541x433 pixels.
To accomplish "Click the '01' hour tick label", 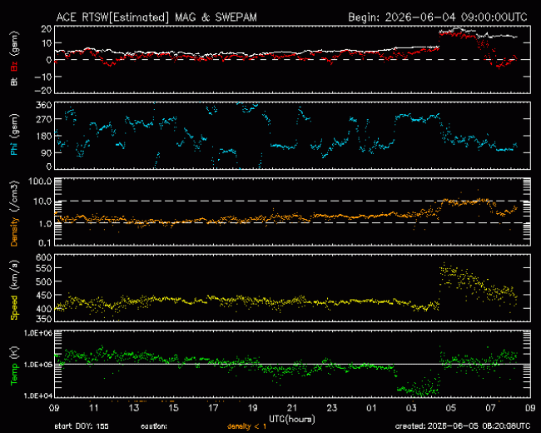I will click(x=371, y=408).
